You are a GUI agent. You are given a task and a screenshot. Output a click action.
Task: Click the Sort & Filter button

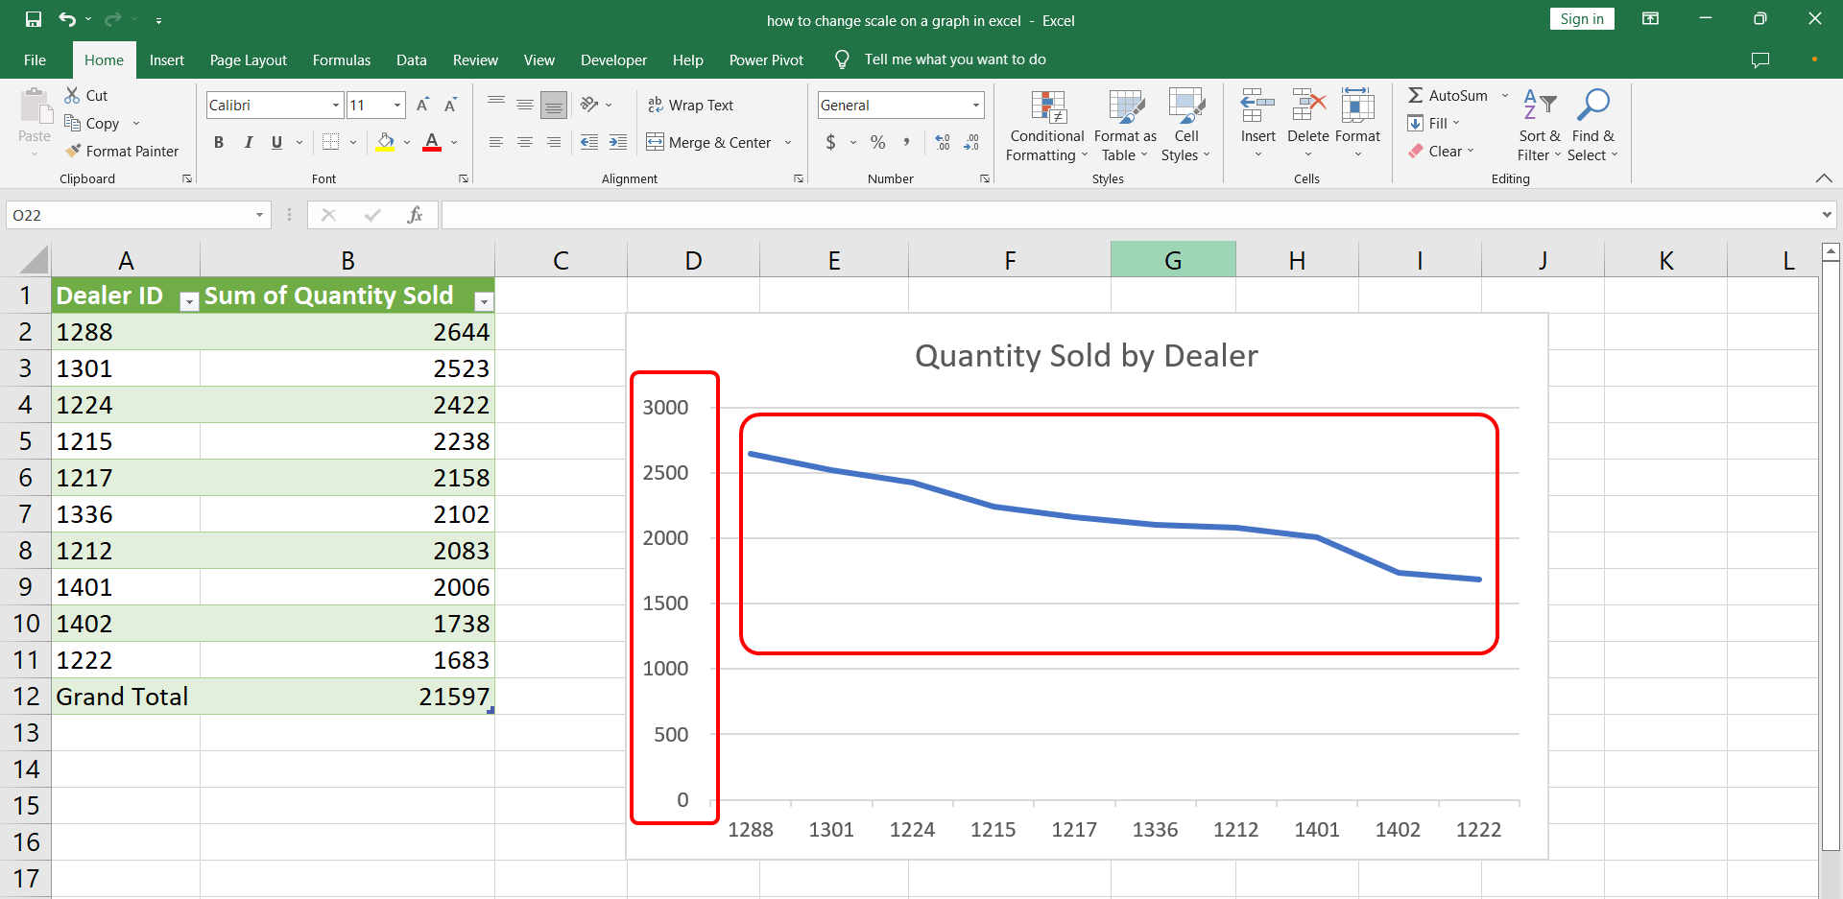click(x=1540, y=127)
